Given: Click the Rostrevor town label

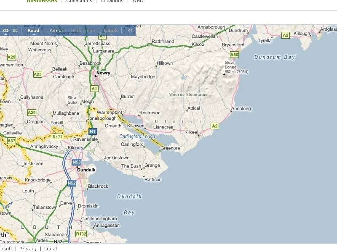Looking at the screenshot, I should (150, 113).
